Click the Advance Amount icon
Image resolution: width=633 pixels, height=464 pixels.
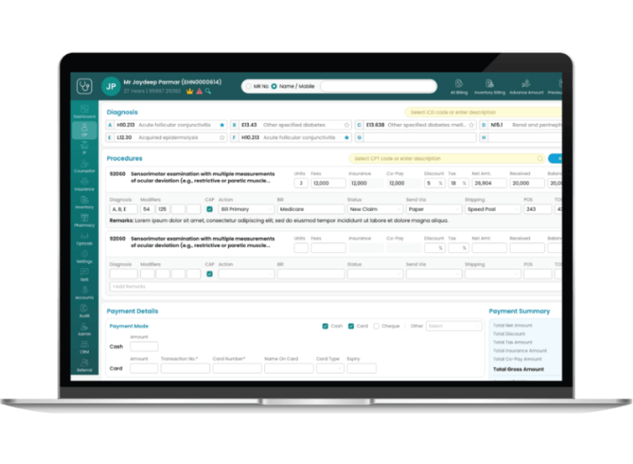(x=526, y=85)
